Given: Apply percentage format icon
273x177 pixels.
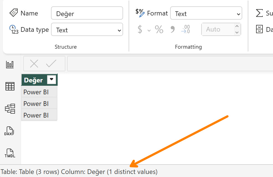Looking at the screenshot, I should click(159, 29).
